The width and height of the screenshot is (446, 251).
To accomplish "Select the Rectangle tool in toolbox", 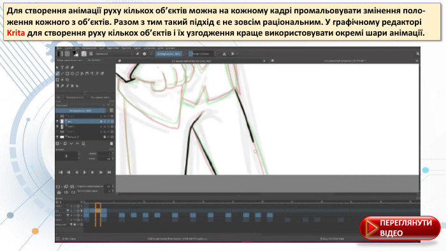I will click(67, 74).
